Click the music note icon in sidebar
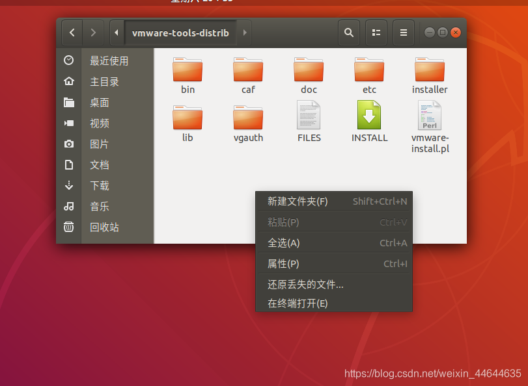Screen dimensions: 528x386 coord(69,206)
